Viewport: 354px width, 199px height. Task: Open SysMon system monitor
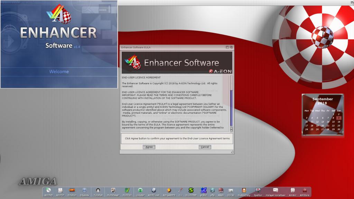(x=258, y=191)
